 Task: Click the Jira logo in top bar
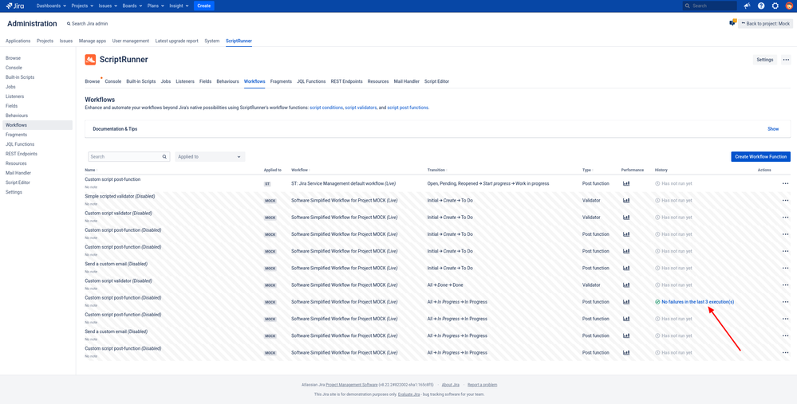pyautogui.click(x=14, y=6)
